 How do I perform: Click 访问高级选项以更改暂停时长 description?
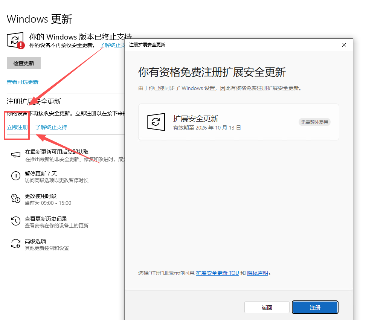56,180
